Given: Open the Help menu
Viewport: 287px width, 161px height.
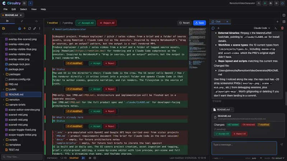Looking at the screenshot, I should 43,9.
